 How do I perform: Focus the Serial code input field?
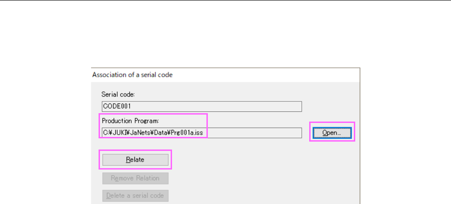[x=201, y=107]
